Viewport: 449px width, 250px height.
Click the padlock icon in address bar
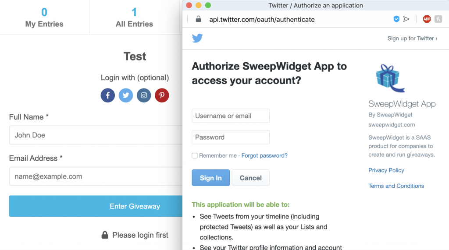tap(198, 19)
